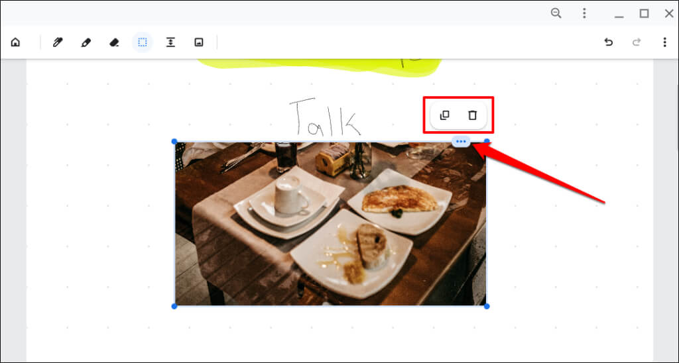
Task: Select the Highlighter tool
Action: [86, 42]
